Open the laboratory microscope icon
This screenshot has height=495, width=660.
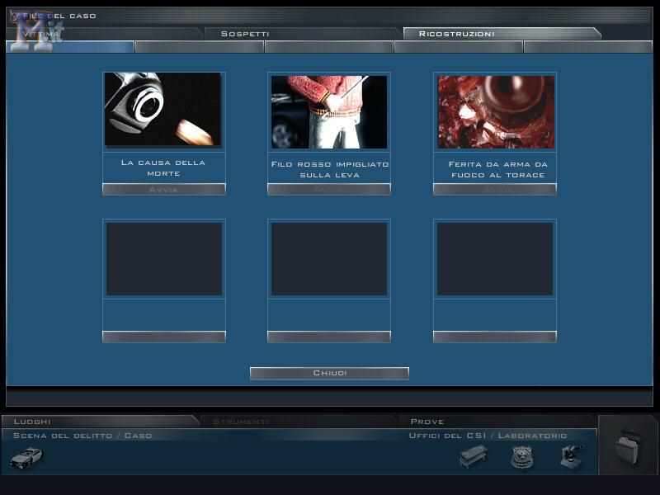tap(571, 456)
